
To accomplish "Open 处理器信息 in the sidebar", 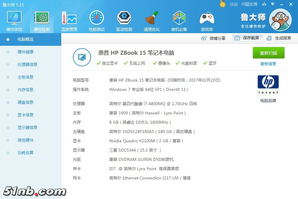I will click(x=27, y=65).
